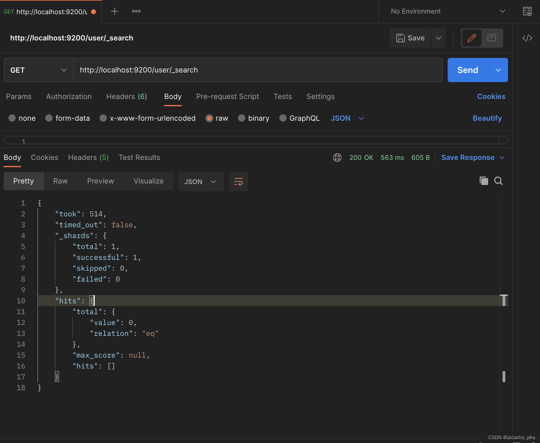Open the request Settings tab
The width and height of the screenshot is (540, 443).
coord(320,97)
